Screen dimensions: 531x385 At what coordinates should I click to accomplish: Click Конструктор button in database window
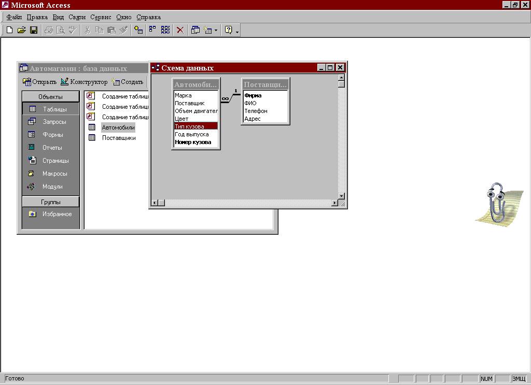(x=84, y=82)
